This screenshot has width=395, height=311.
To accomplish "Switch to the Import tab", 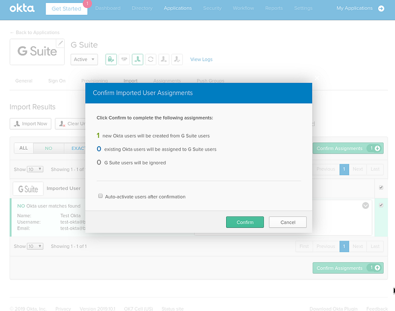I will 130,81.
